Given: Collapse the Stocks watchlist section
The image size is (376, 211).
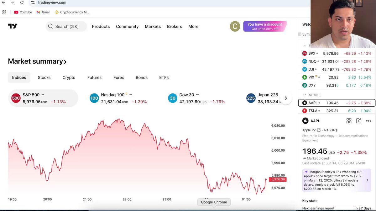Looking at the screenshot, I should click(x=305, y=95).
